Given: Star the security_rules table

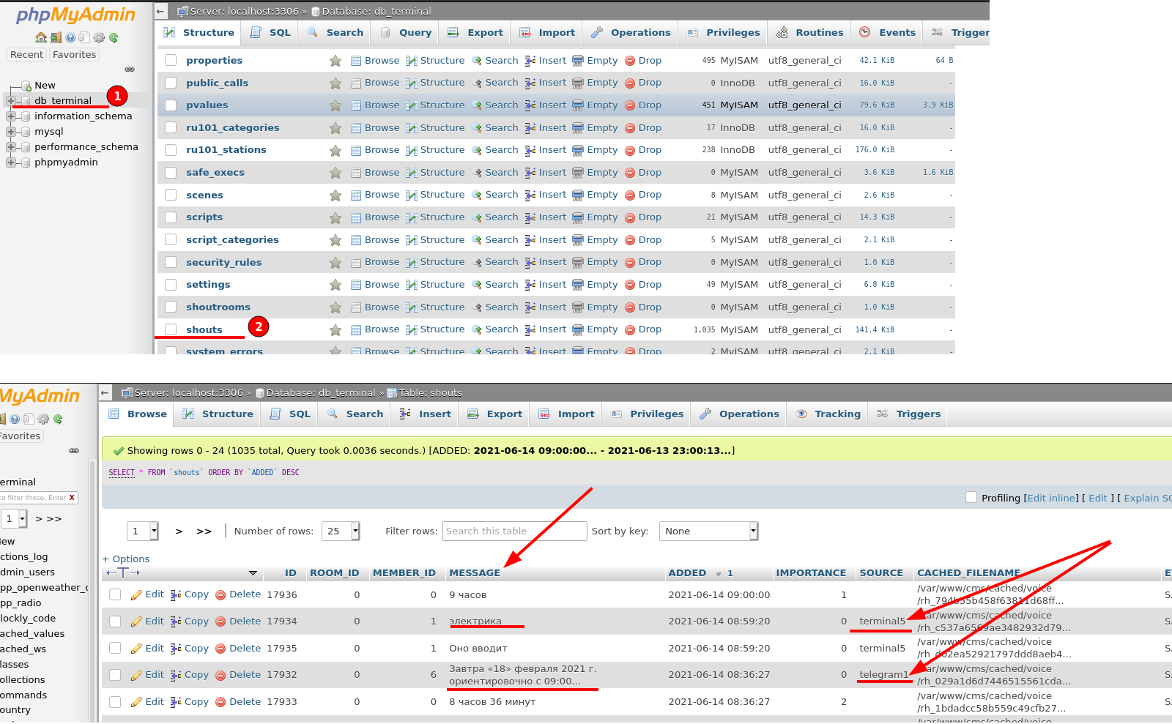Looking at the screenshot, I should pyautogui.click(x=335, y=262).
